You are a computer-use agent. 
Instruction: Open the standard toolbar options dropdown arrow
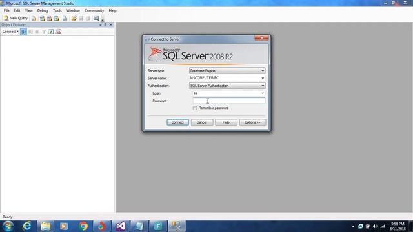(x=103, y=19)
